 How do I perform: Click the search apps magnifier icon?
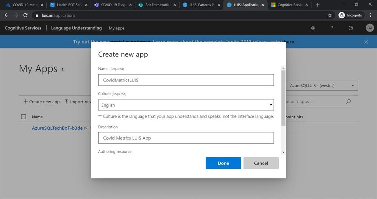click(348, 102)
